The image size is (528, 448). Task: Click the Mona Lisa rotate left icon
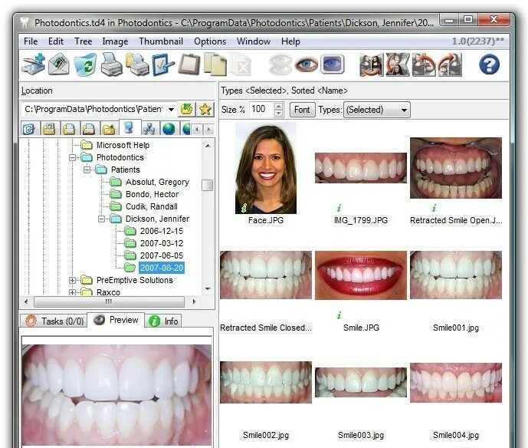(x=424, y=64)
